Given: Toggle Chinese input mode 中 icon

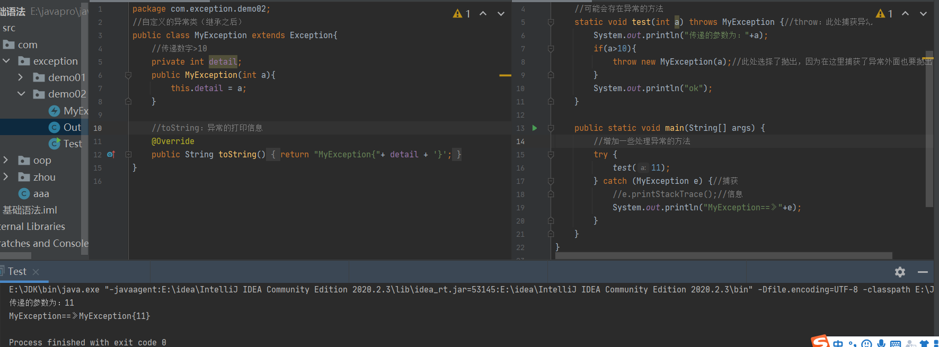Looking at the screenshot, I should pyautogui.click(x=838, y=343).
